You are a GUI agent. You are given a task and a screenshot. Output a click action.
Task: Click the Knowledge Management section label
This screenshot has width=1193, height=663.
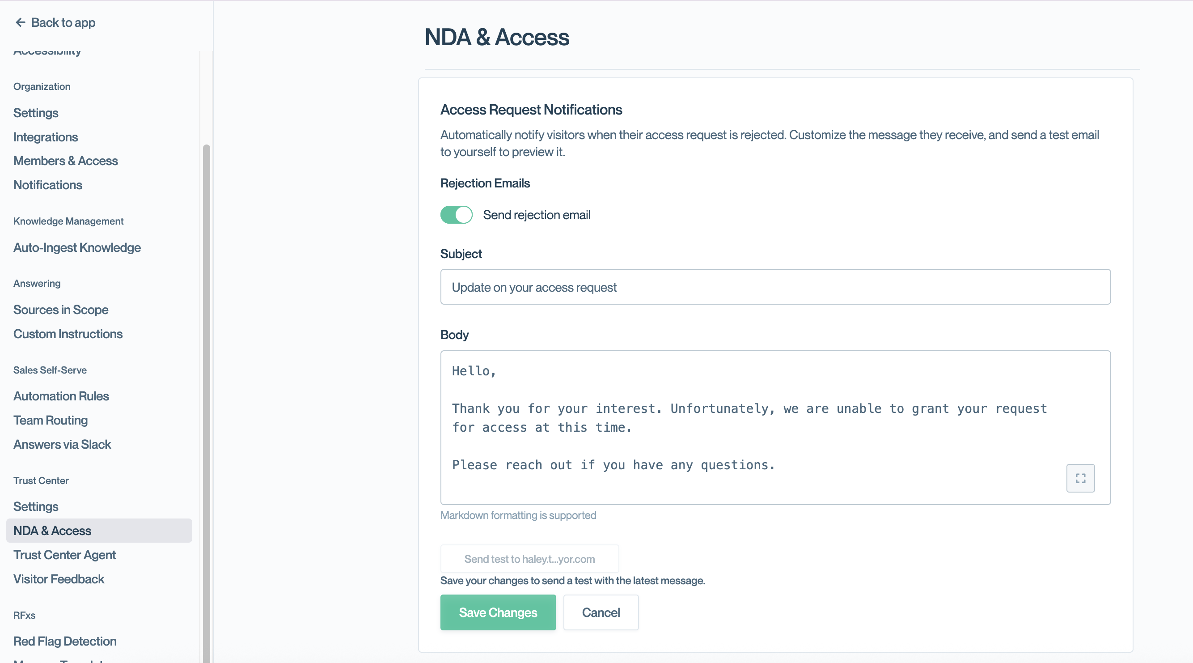(x=68, y=221)
